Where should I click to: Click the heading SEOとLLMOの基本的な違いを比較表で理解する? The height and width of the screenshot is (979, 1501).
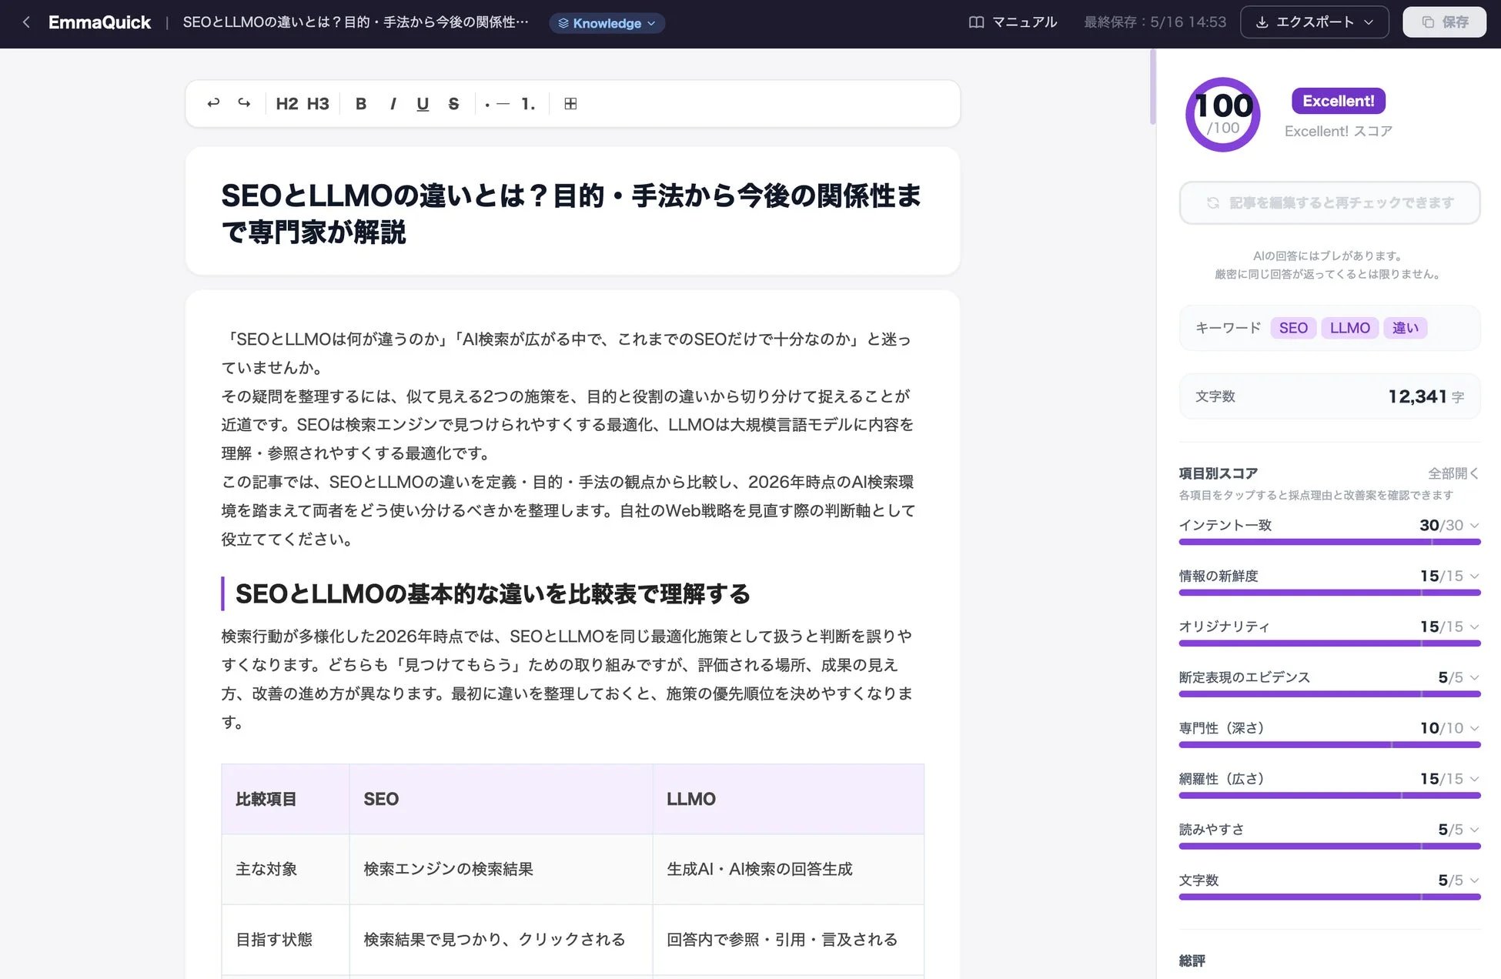coord(493,594)
